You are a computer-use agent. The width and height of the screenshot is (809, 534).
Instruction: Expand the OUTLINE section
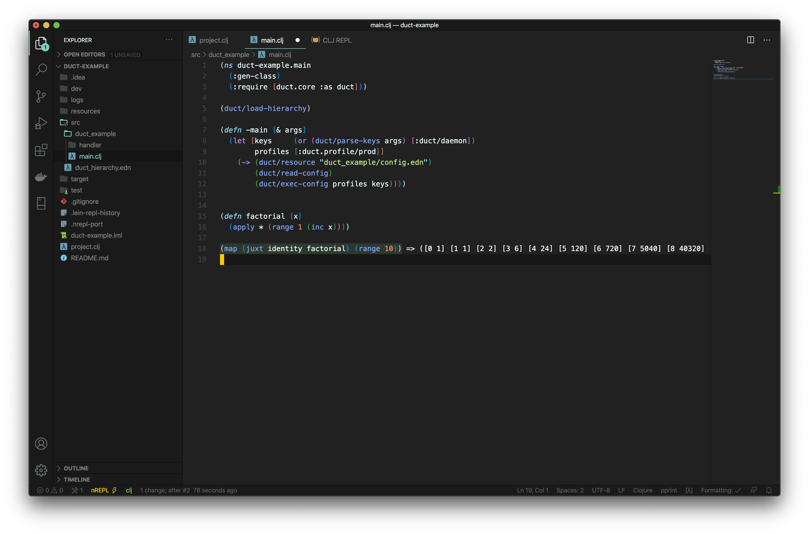[76, 468]
